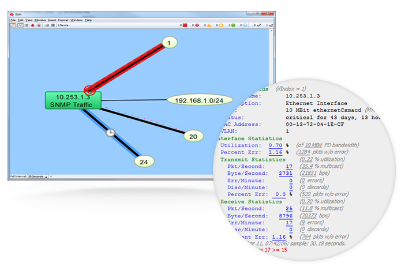Open the Insert menu
This screenshot has height=274, width=401.
(52, 20)
